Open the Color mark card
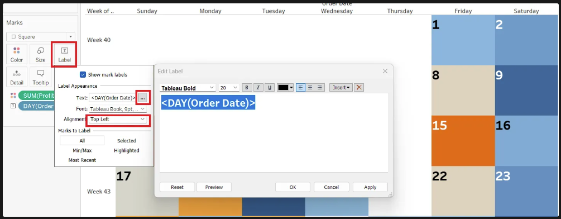This screenshot has height=219, width=561. point(16,54)
